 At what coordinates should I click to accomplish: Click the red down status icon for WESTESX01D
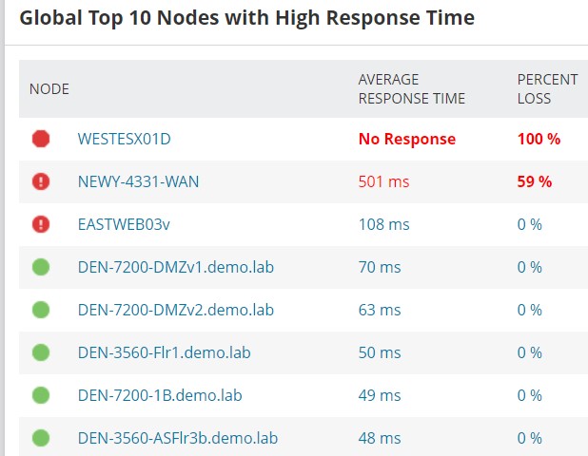(x=41, y=139)
